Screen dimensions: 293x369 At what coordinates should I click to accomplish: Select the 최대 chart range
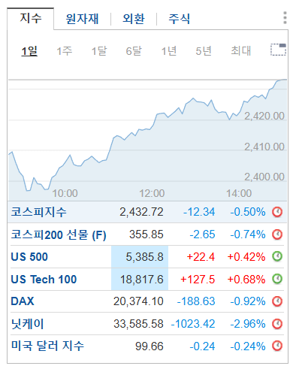240,51
